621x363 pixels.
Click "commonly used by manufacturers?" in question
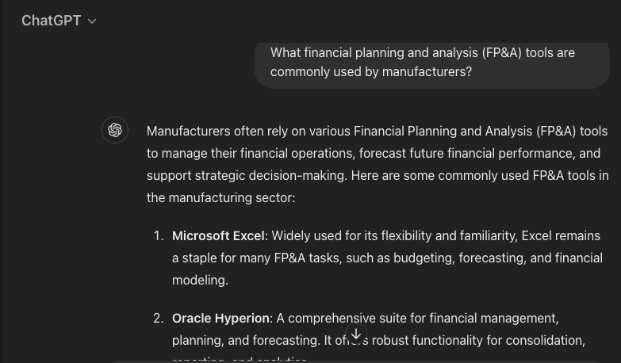click(370, 71)
